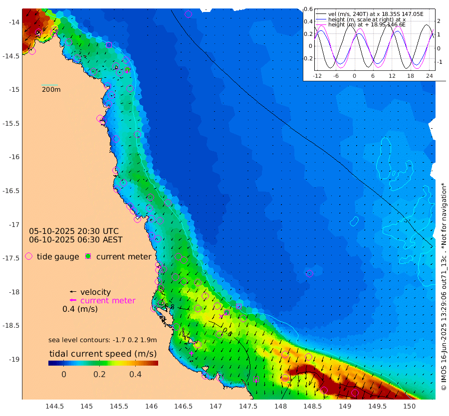The height and width of the screenshot is (416, 449).
Task: Click the 'velocity' legend label
Action: point(95,292)
